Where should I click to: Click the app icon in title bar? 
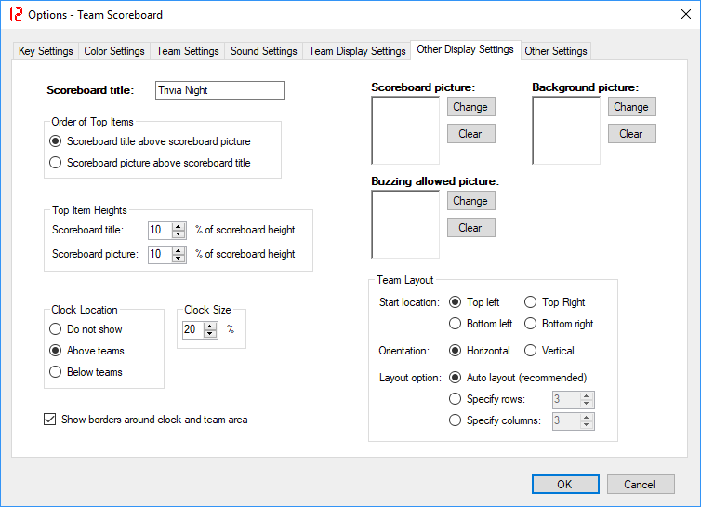pos(15,15)
